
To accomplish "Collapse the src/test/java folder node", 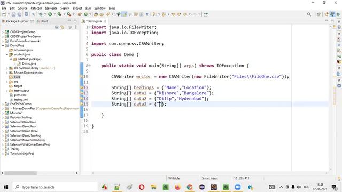I will coord(7,54).
